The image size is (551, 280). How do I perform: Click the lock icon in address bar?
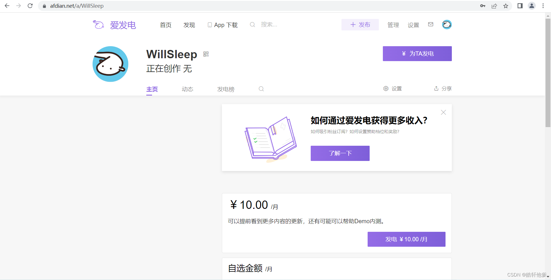coord(44,6)
